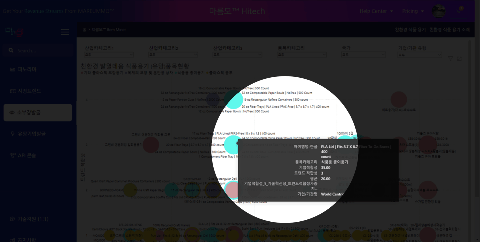Toggle the hamburger sidebar menu
This screenshot has height=242, width=480.
(x=65, y=32)
